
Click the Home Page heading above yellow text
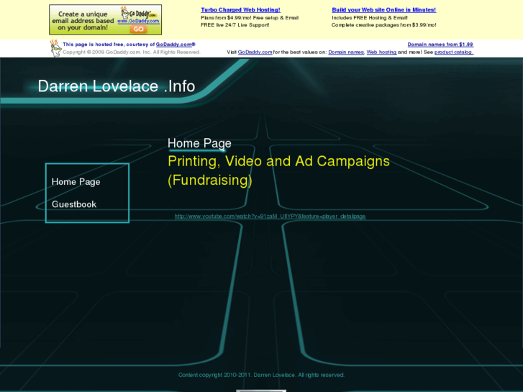[x=199, y=143]
